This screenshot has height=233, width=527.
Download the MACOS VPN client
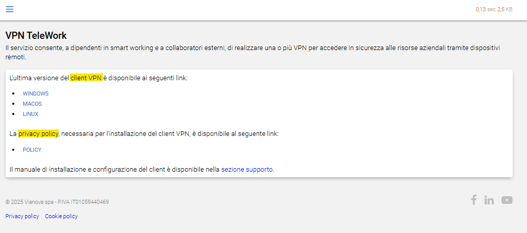pyautogui.click(x=32, y=104)
